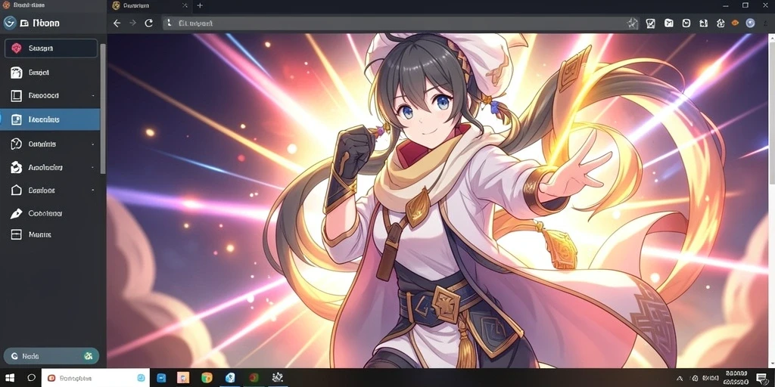Open the browser's three-dot menu
The image size is (775, 387).
[767, 23]
